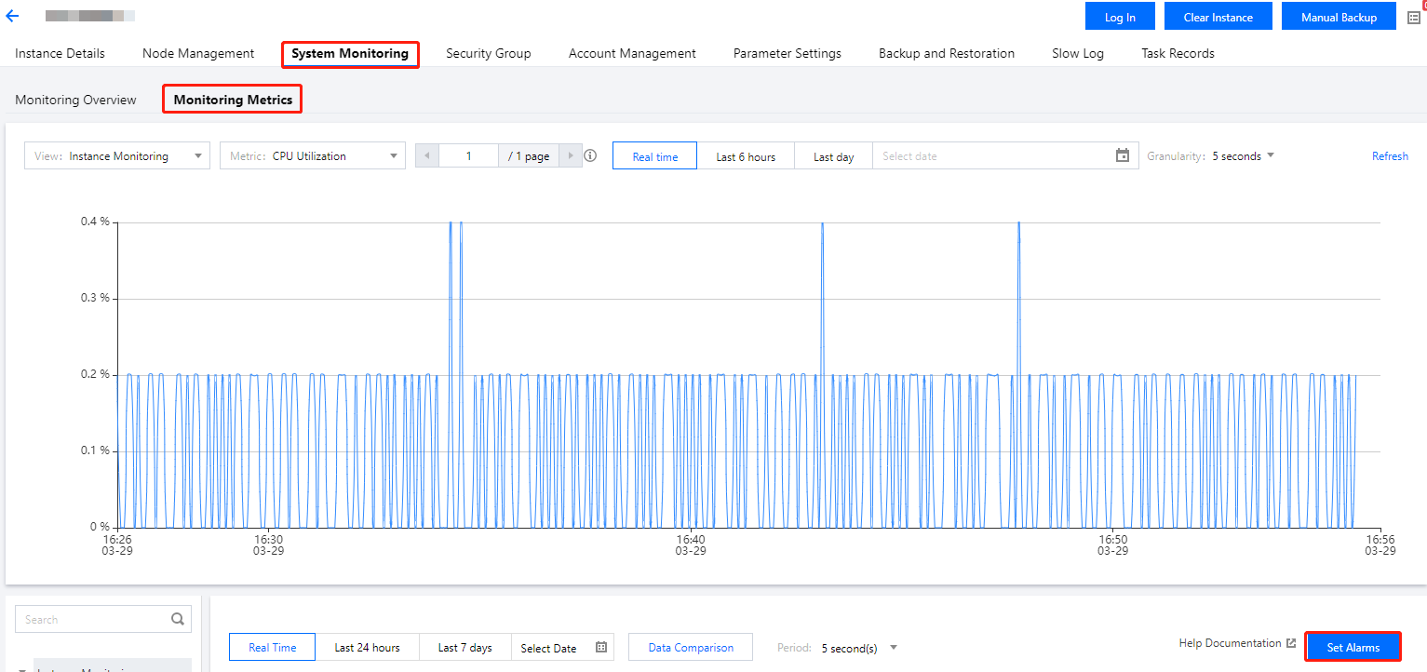Select the Last day time range
Viewport: 1427px width, 672px height.
click(x=833, y=156)
